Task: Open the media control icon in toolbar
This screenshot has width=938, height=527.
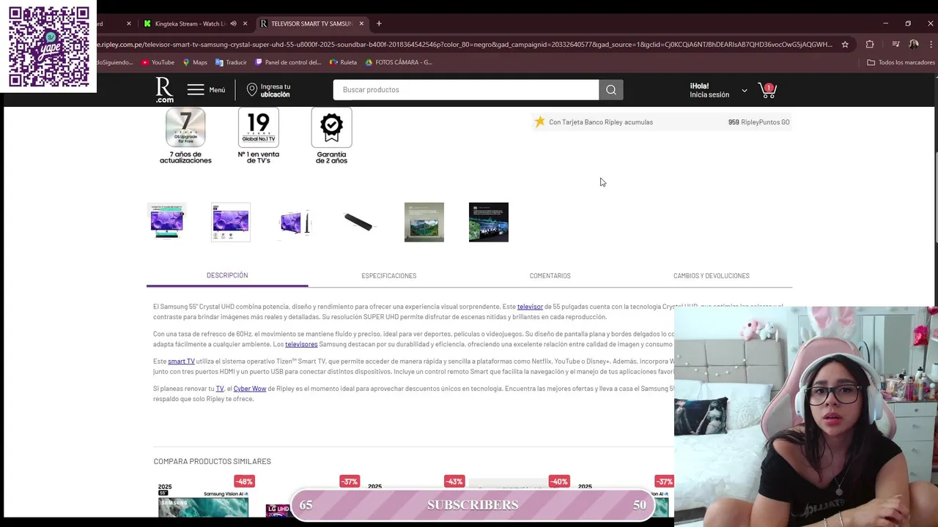Action: click(x=895, y=44)
